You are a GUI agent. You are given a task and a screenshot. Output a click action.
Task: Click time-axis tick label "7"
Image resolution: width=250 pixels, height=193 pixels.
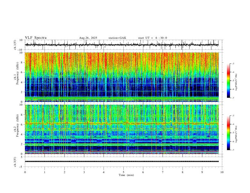(163, 172)
